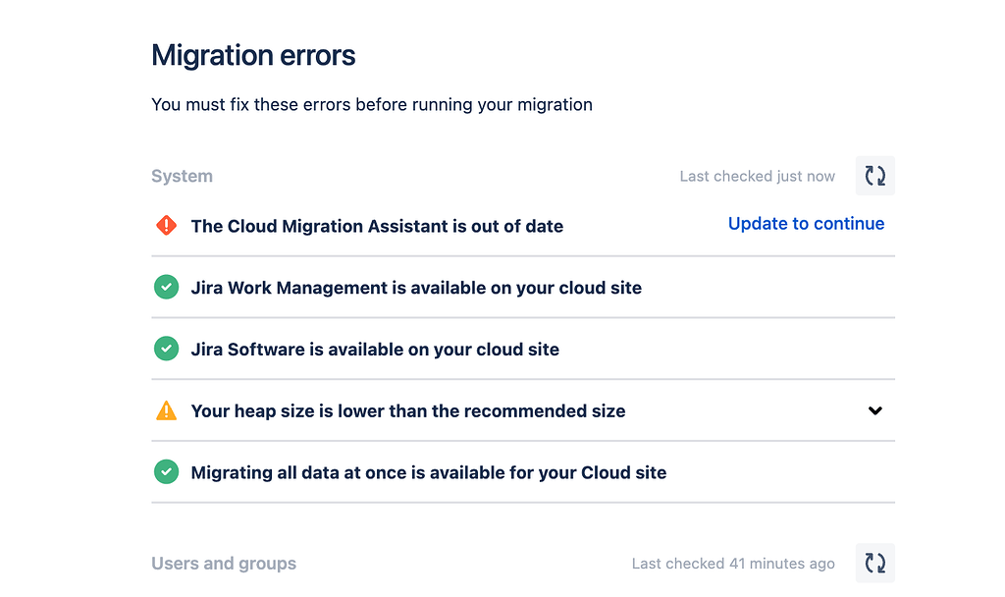The height and width of the screenshot is (597, 1005).
Task: Click the Last checked 41 minutes ago timestamp
Action: 733,564
